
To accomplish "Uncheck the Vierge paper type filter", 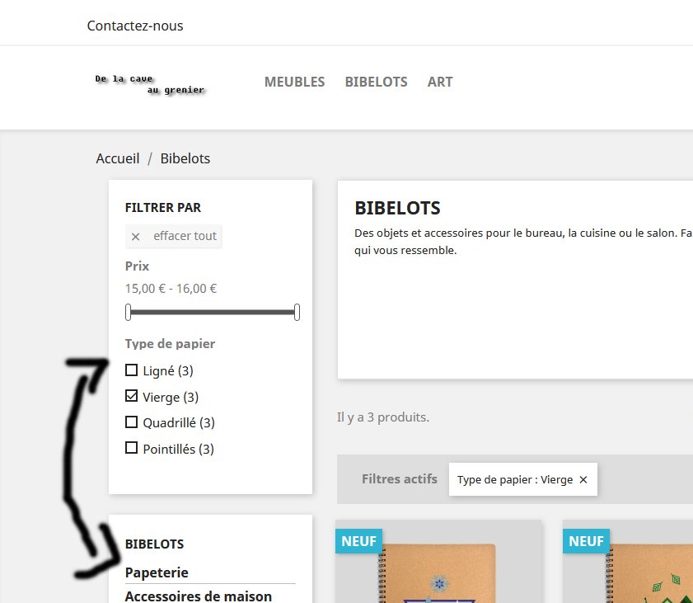I will (131, 396).
